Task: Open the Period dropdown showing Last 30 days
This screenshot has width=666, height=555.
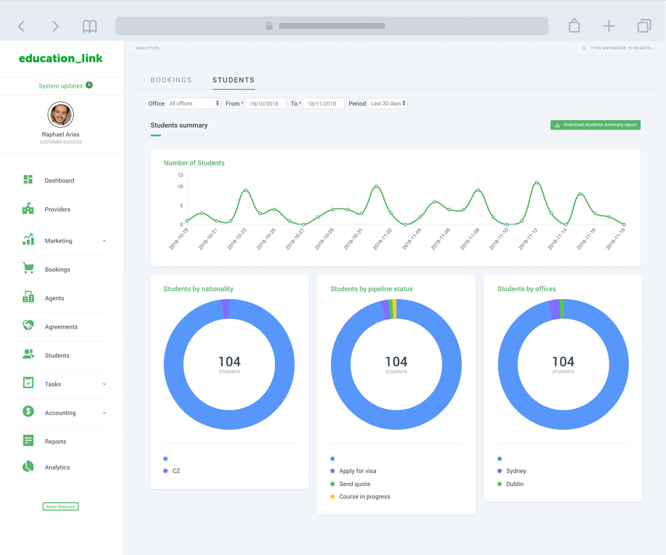Action: (387, 103)
